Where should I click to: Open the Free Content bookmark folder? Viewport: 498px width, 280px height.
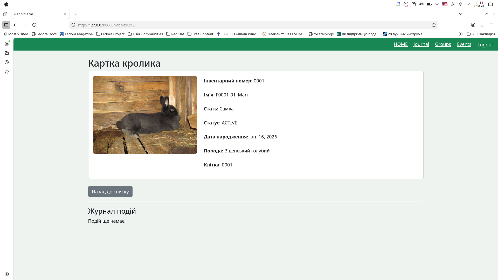200,34
